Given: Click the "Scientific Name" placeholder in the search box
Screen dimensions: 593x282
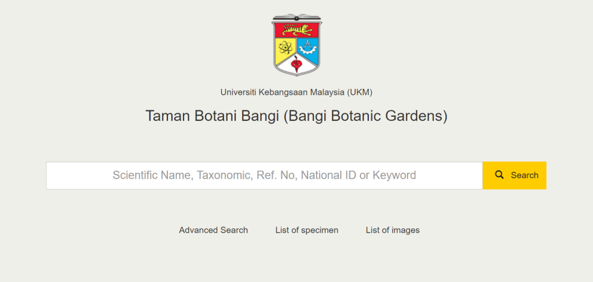Looking at the screenshot, I should (152, 175).
